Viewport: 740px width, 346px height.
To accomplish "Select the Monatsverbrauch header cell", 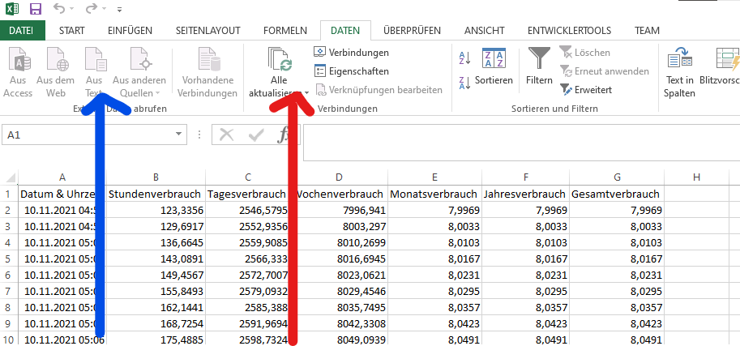I will click(434, 194).
